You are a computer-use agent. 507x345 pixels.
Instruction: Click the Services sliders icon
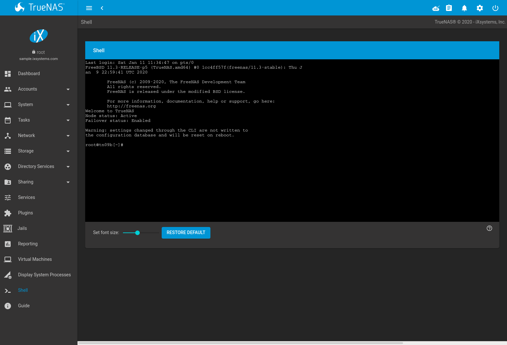point(8,197)
